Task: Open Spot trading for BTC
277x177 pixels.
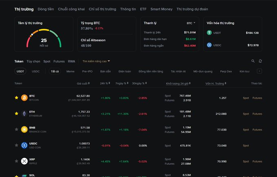Action: pos(246,98)
